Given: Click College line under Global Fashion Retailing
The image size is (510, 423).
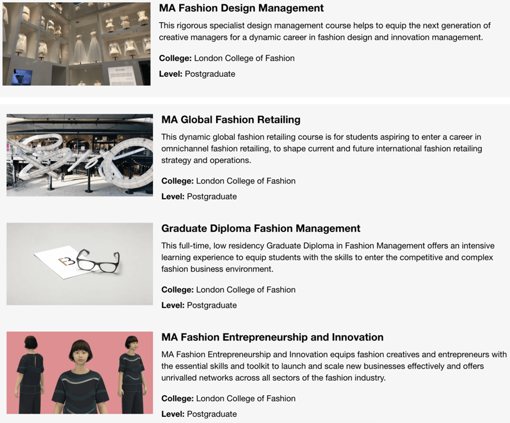Looking at the screenshot, I should (x=229, y=181).
